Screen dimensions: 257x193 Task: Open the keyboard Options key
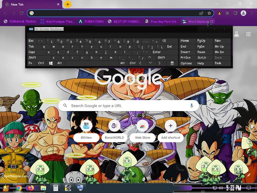187,63
